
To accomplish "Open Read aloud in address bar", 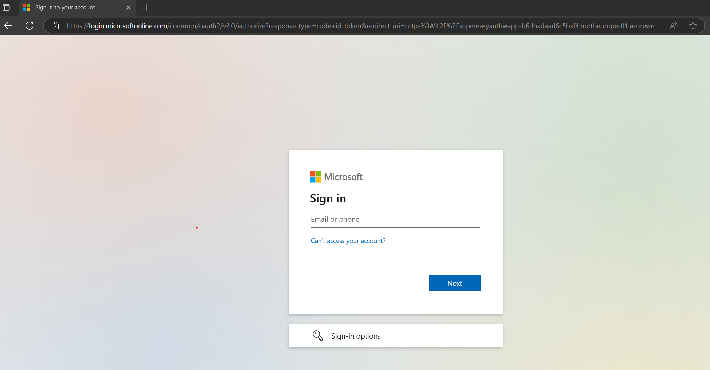I will pyautogui.click(x=674, y=26).
